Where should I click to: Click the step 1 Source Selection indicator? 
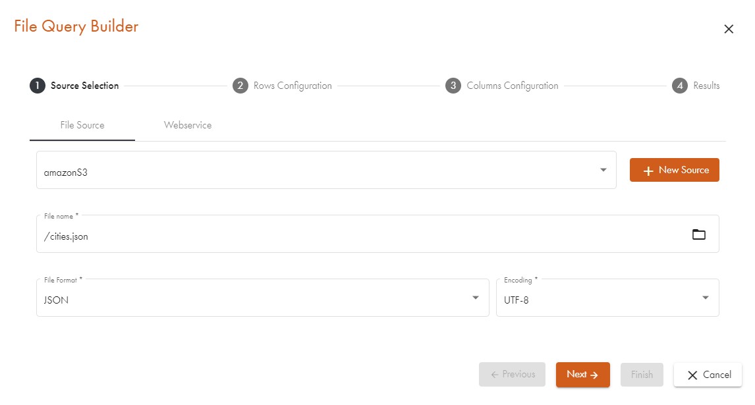(x=74, y=86)
